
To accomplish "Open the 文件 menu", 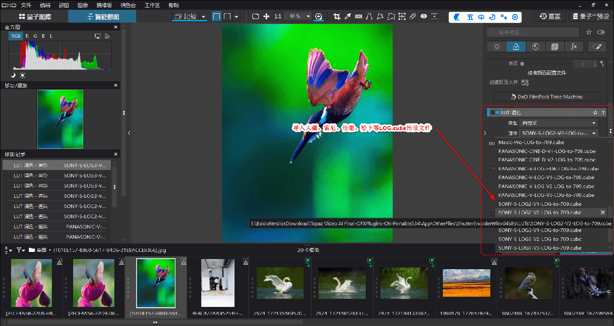I will pos(26,5).
